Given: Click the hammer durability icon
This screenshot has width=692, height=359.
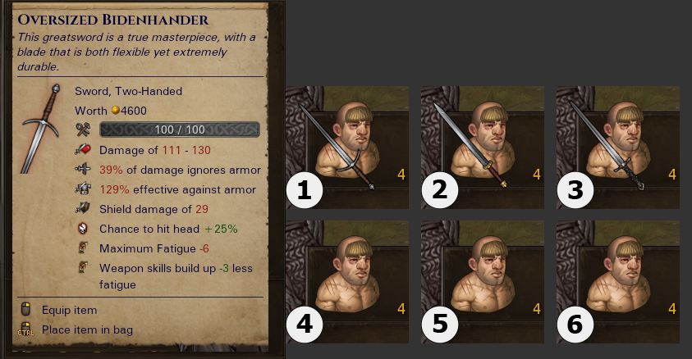Looking at the screenshot, I should pyautogui.click(x=83, y=130).
